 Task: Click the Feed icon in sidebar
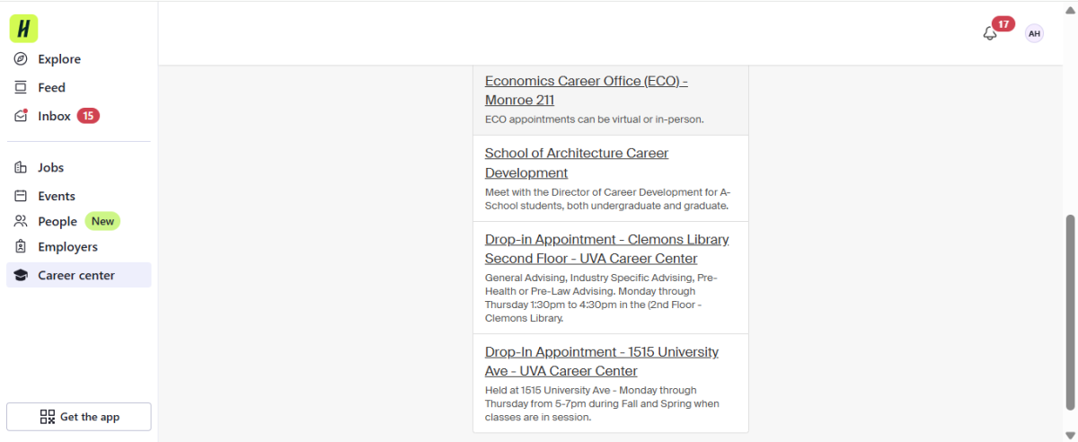(x=21, y=87)
